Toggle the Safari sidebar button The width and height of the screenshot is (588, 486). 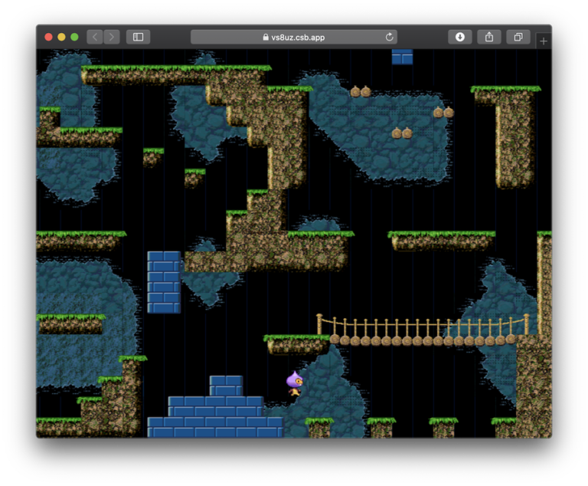138,37
